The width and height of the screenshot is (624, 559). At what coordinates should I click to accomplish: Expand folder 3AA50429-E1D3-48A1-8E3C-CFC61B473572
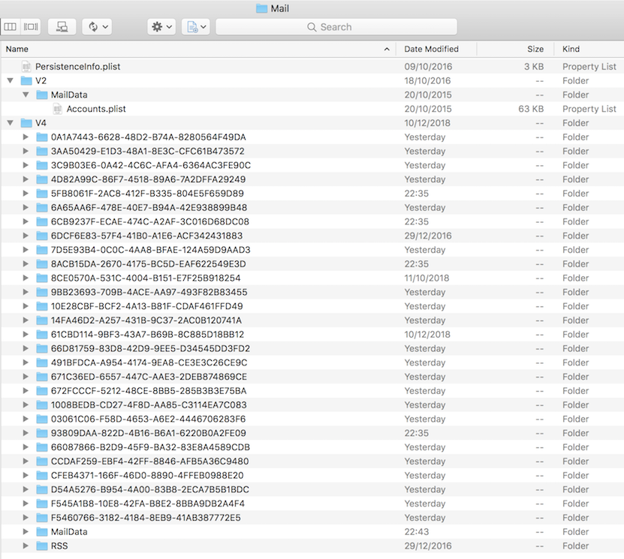pos(26,151)
